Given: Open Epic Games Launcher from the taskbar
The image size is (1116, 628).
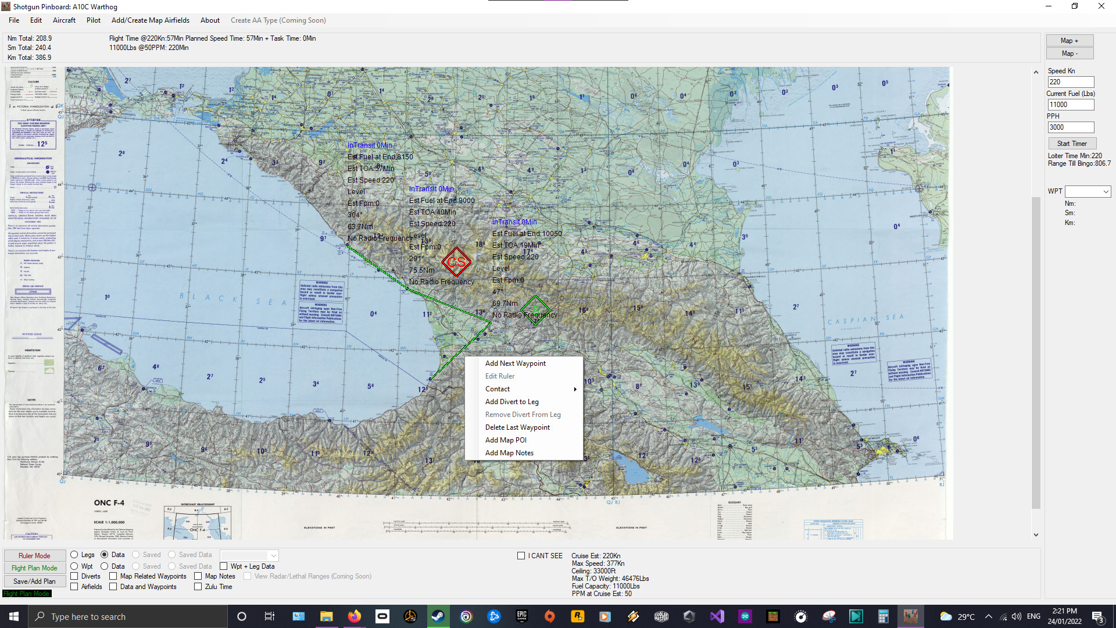Looking at the screenshot, I should click(x=522, y=616).
